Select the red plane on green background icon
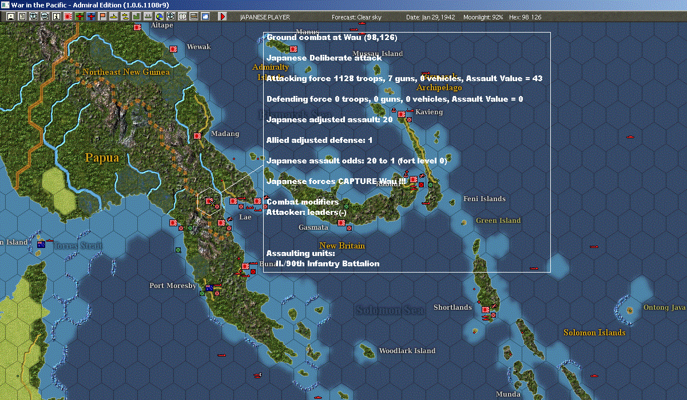Viewport: 687px width, 400px height. click(80, 17)
